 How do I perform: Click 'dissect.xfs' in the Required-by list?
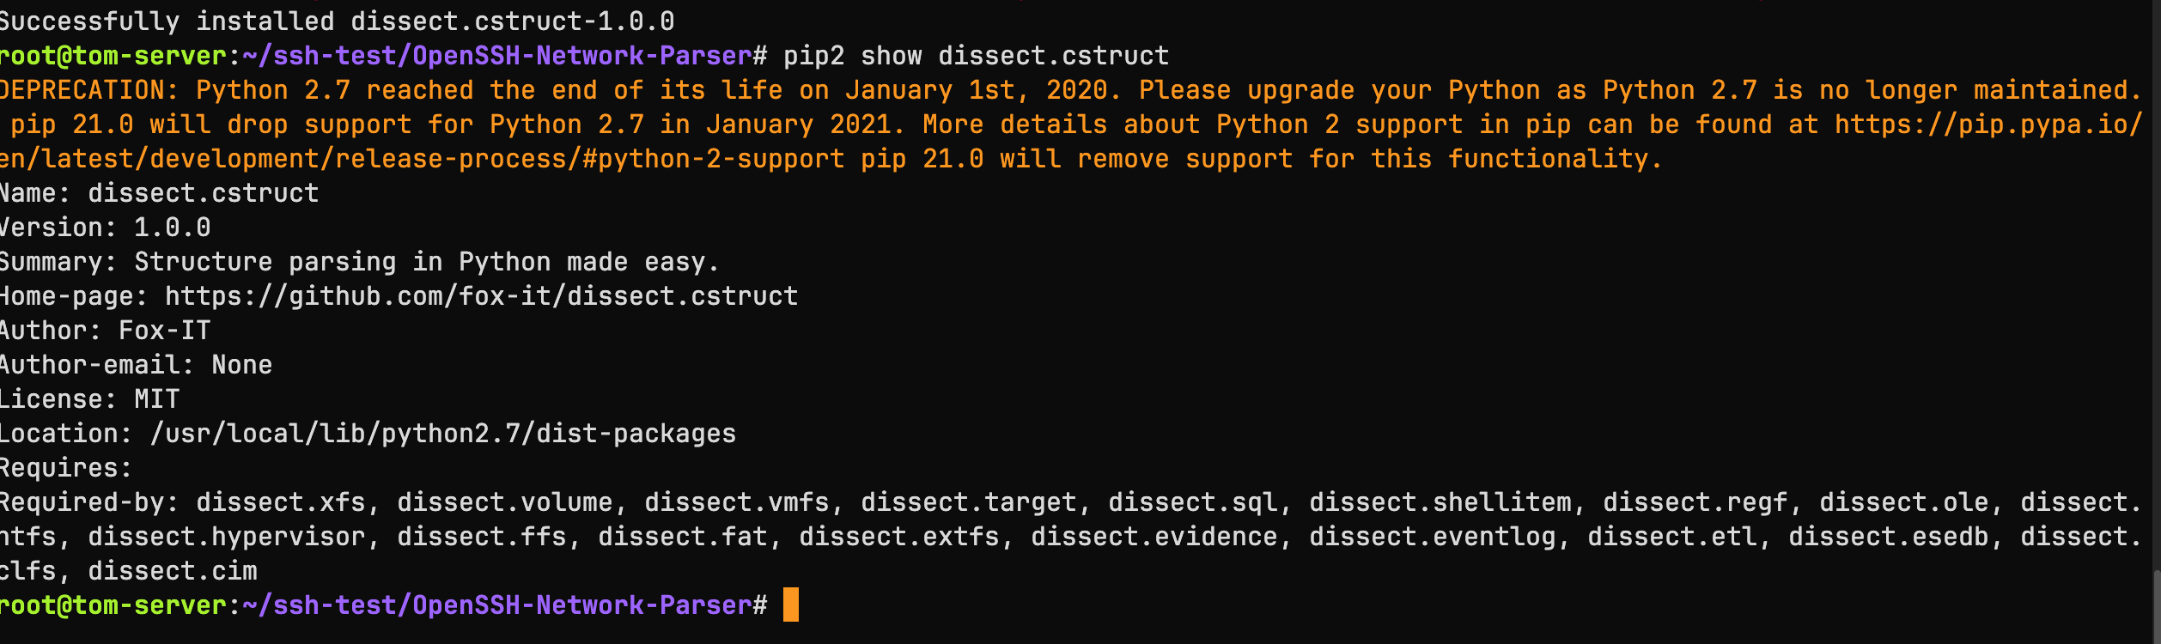[281, 502]
